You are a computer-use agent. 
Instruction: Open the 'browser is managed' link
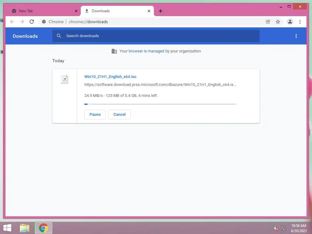pos(146,51)
